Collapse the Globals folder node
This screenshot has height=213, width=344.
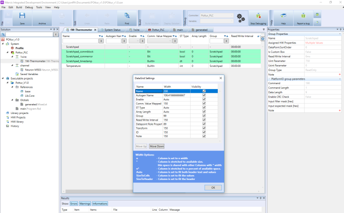click(12, 100)
